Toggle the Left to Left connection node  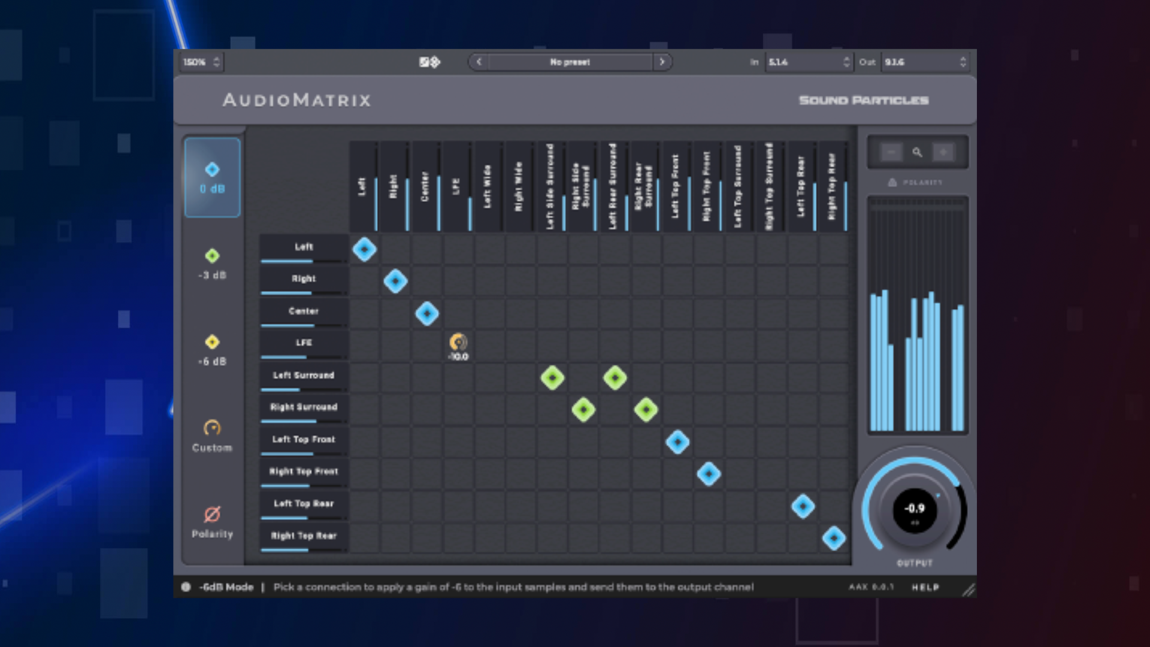(x=365, y=250)
